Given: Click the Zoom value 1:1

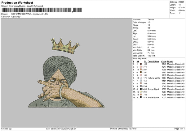Looking at the screenshot, I should 180,13.
